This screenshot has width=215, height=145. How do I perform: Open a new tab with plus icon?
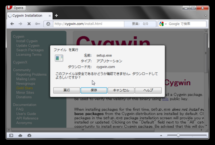pos(56,16)
